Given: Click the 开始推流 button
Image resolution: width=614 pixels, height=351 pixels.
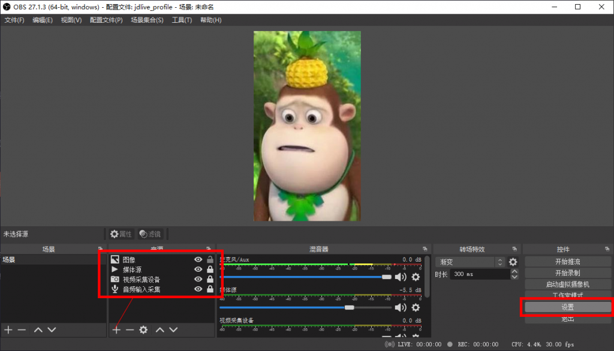Looking at the screenshot, I should [x=567, y=262].
